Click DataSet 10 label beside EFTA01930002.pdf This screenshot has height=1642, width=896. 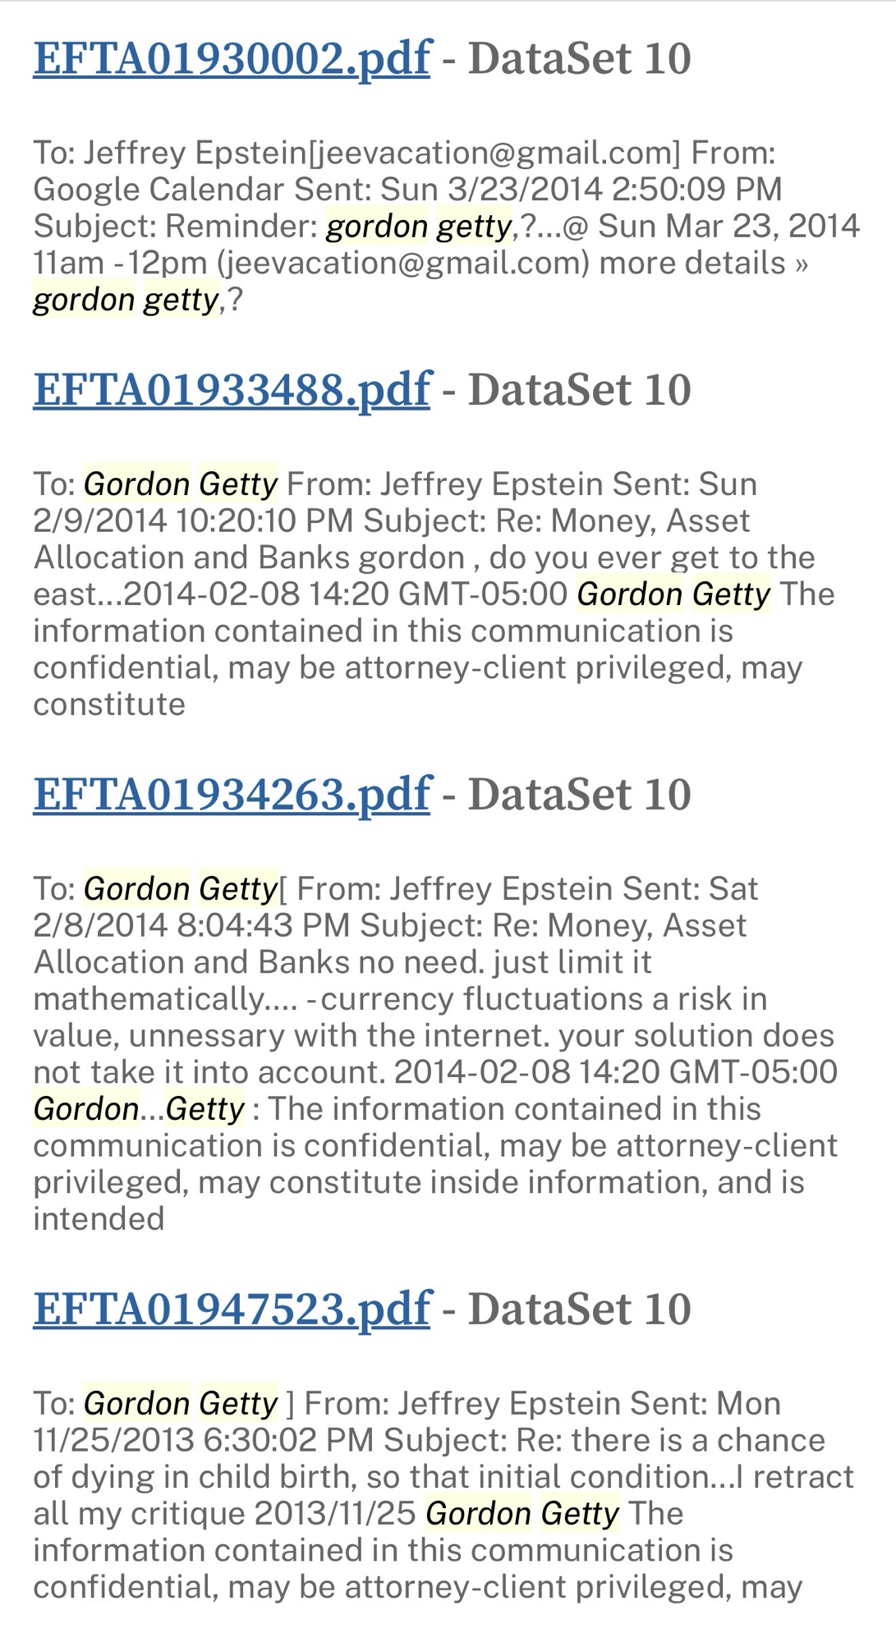click(x=579, y=58)
